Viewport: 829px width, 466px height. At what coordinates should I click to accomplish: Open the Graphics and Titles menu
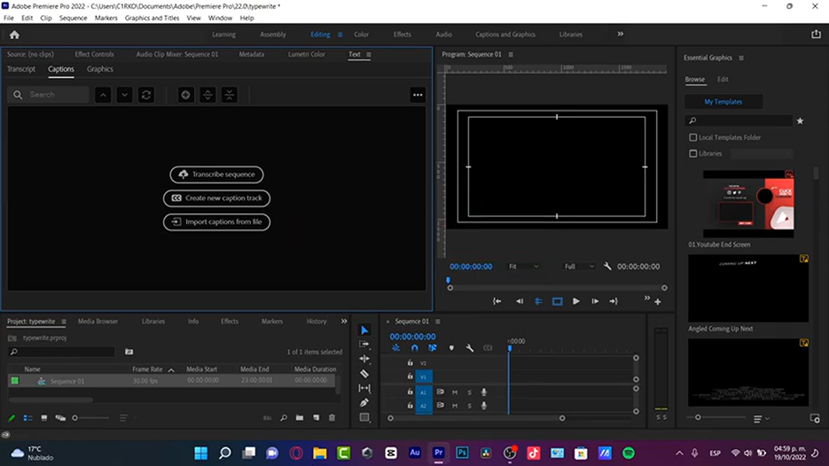point(152,18)
